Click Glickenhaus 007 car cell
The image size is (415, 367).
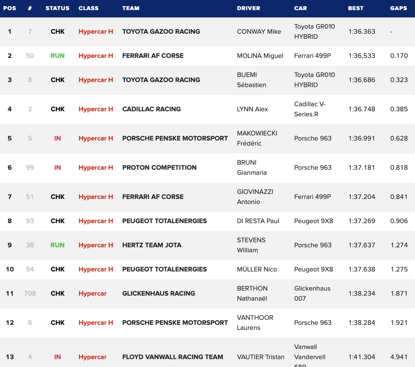point(312,293)
